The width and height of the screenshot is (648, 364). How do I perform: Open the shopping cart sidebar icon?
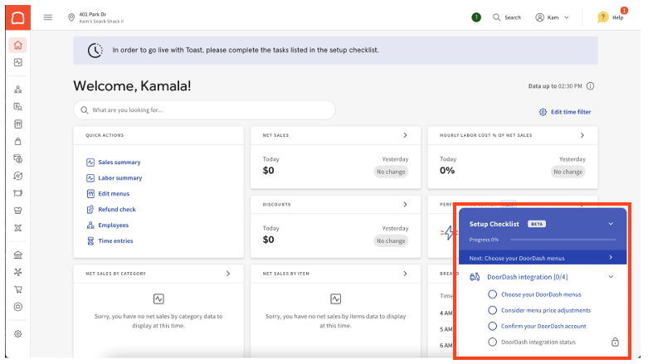pos(18,289)
